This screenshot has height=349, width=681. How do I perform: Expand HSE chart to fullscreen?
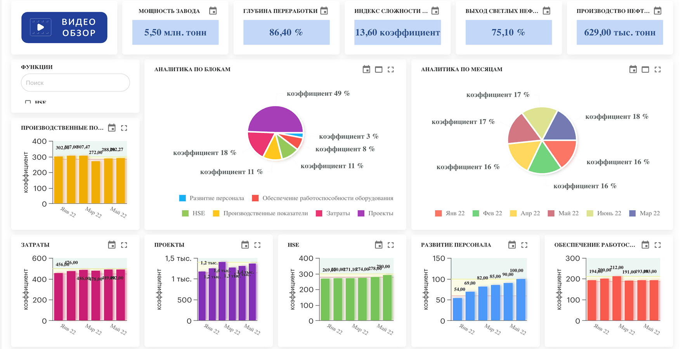(x=391, y=245)
